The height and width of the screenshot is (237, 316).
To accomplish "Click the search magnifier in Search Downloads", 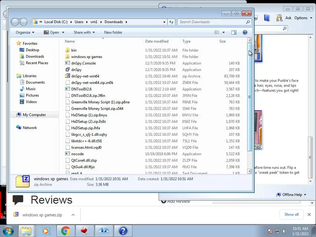I will click(x=248, y=22).
